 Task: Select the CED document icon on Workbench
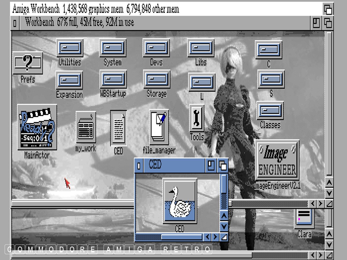[x=118, y=129]
